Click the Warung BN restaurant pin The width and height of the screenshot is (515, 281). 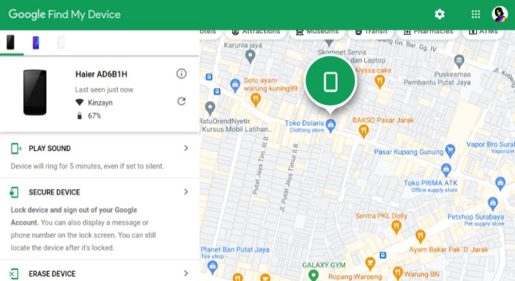398,273
